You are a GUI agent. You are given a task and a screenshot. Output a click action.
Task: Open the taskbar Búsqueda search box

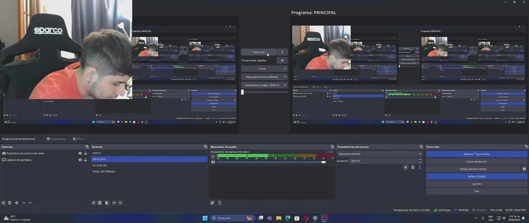(x=233, y=218)
